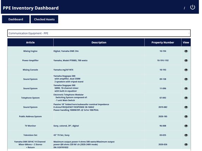Viewport: 202px width, 151px height.
Task: Click property number 09-138
Action: (163, 79)
